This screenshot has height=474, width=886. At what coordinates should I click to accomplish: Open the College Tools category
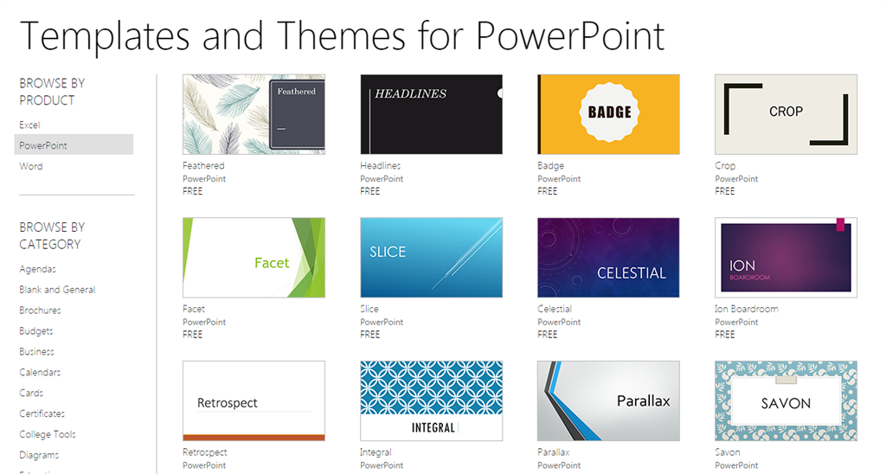pos(48,434)
